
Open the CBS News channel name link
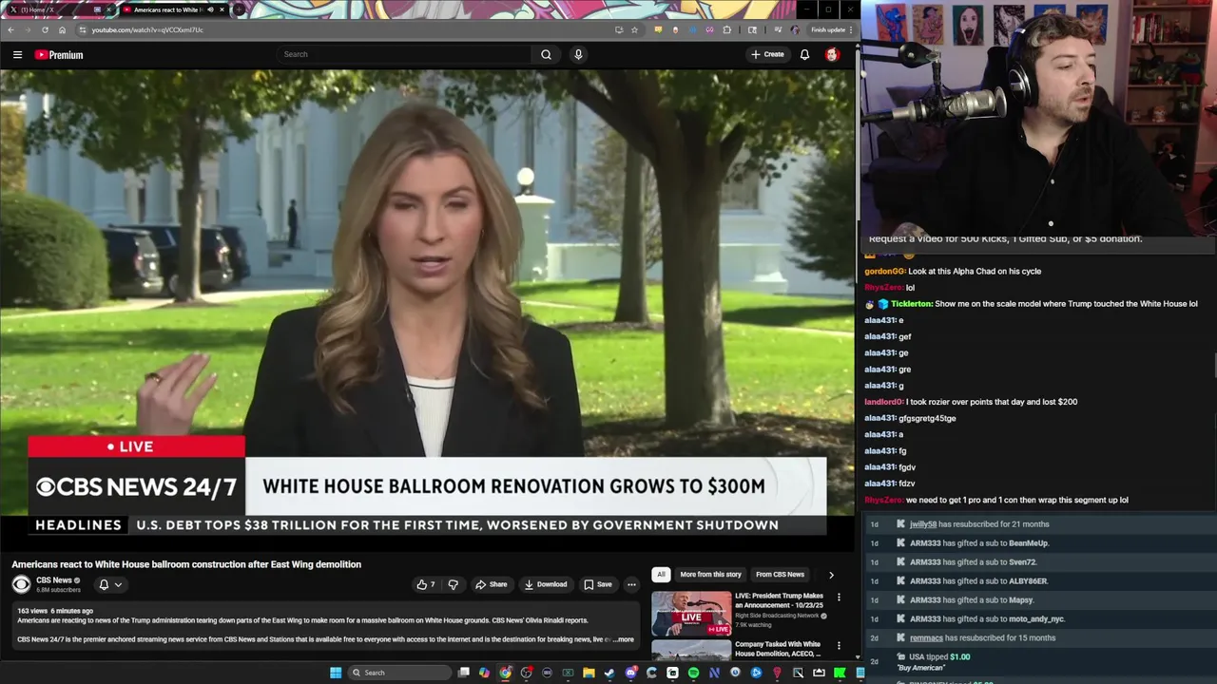[x=54, y=579]
